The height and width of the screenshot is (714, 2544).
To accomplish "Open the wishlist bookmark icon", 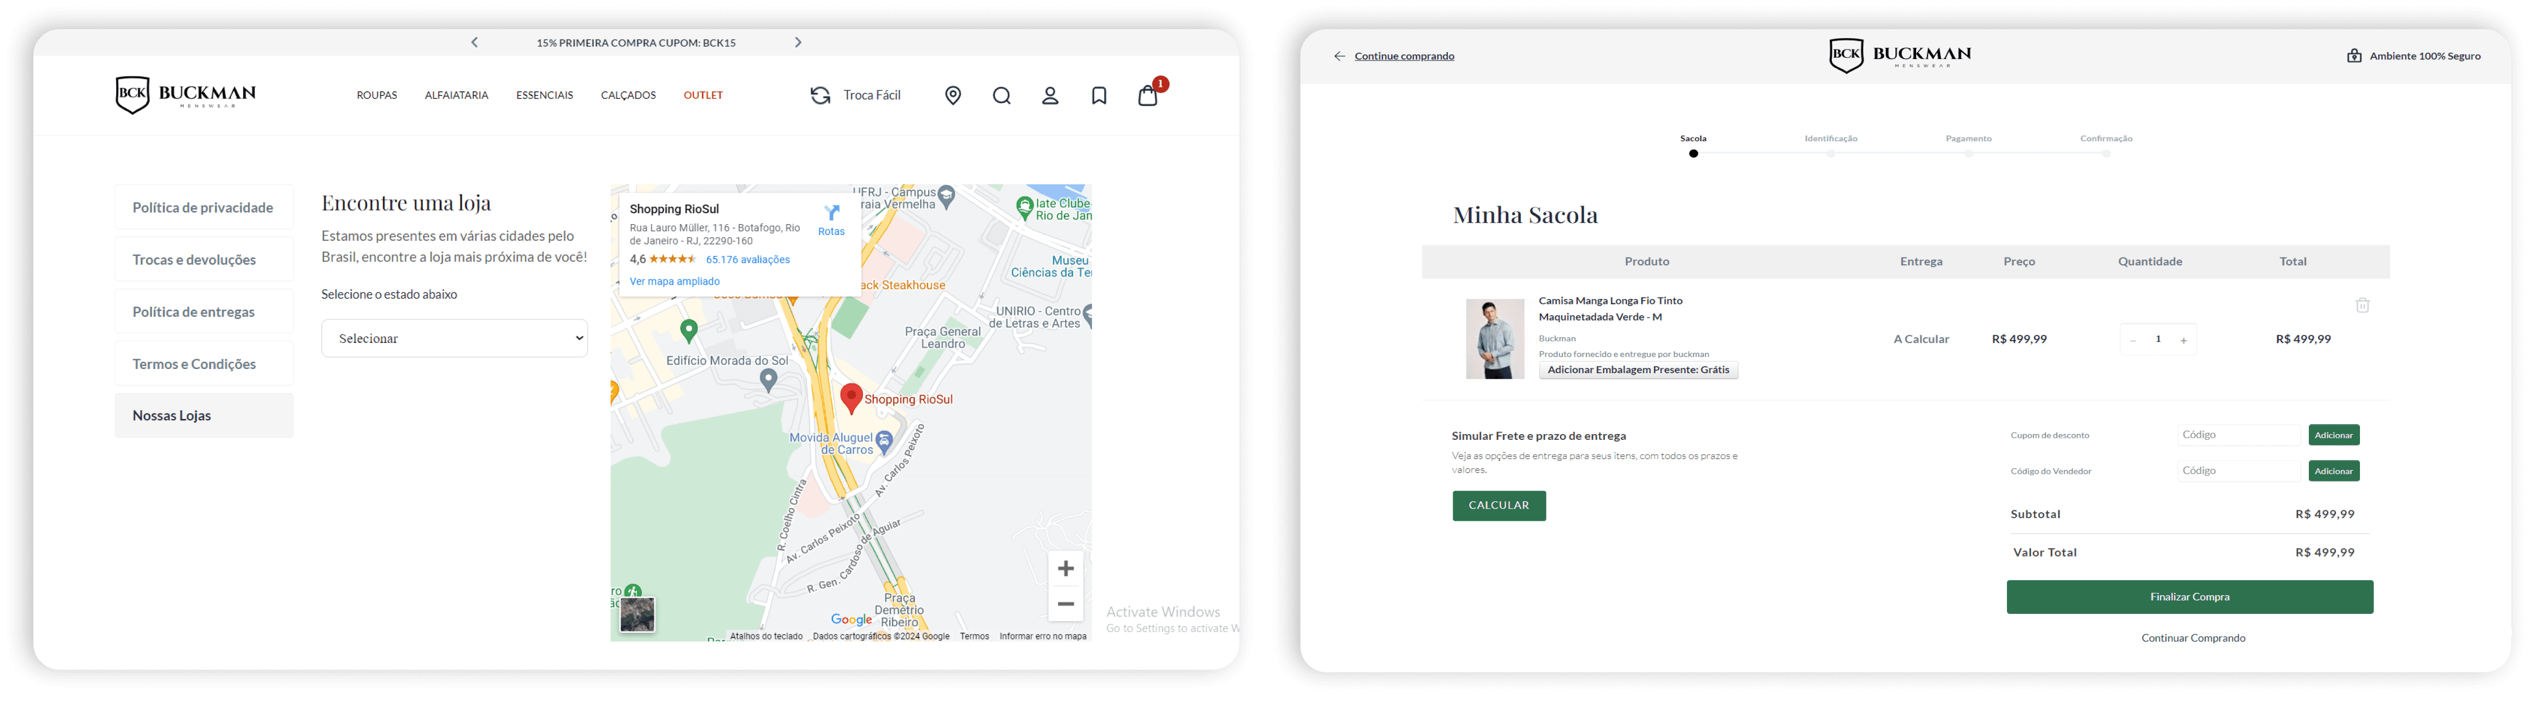I will (x=1099, y=96).
